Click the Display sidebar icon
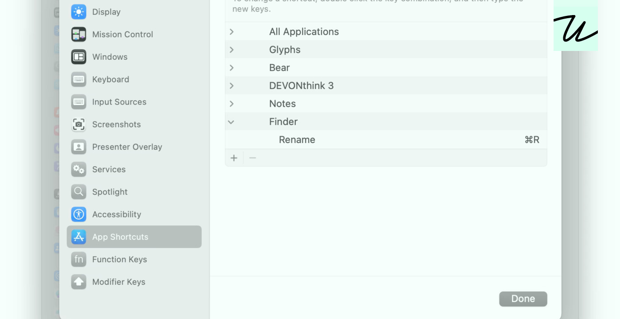Screen dimensions: 620x319 tap(79, 12)
